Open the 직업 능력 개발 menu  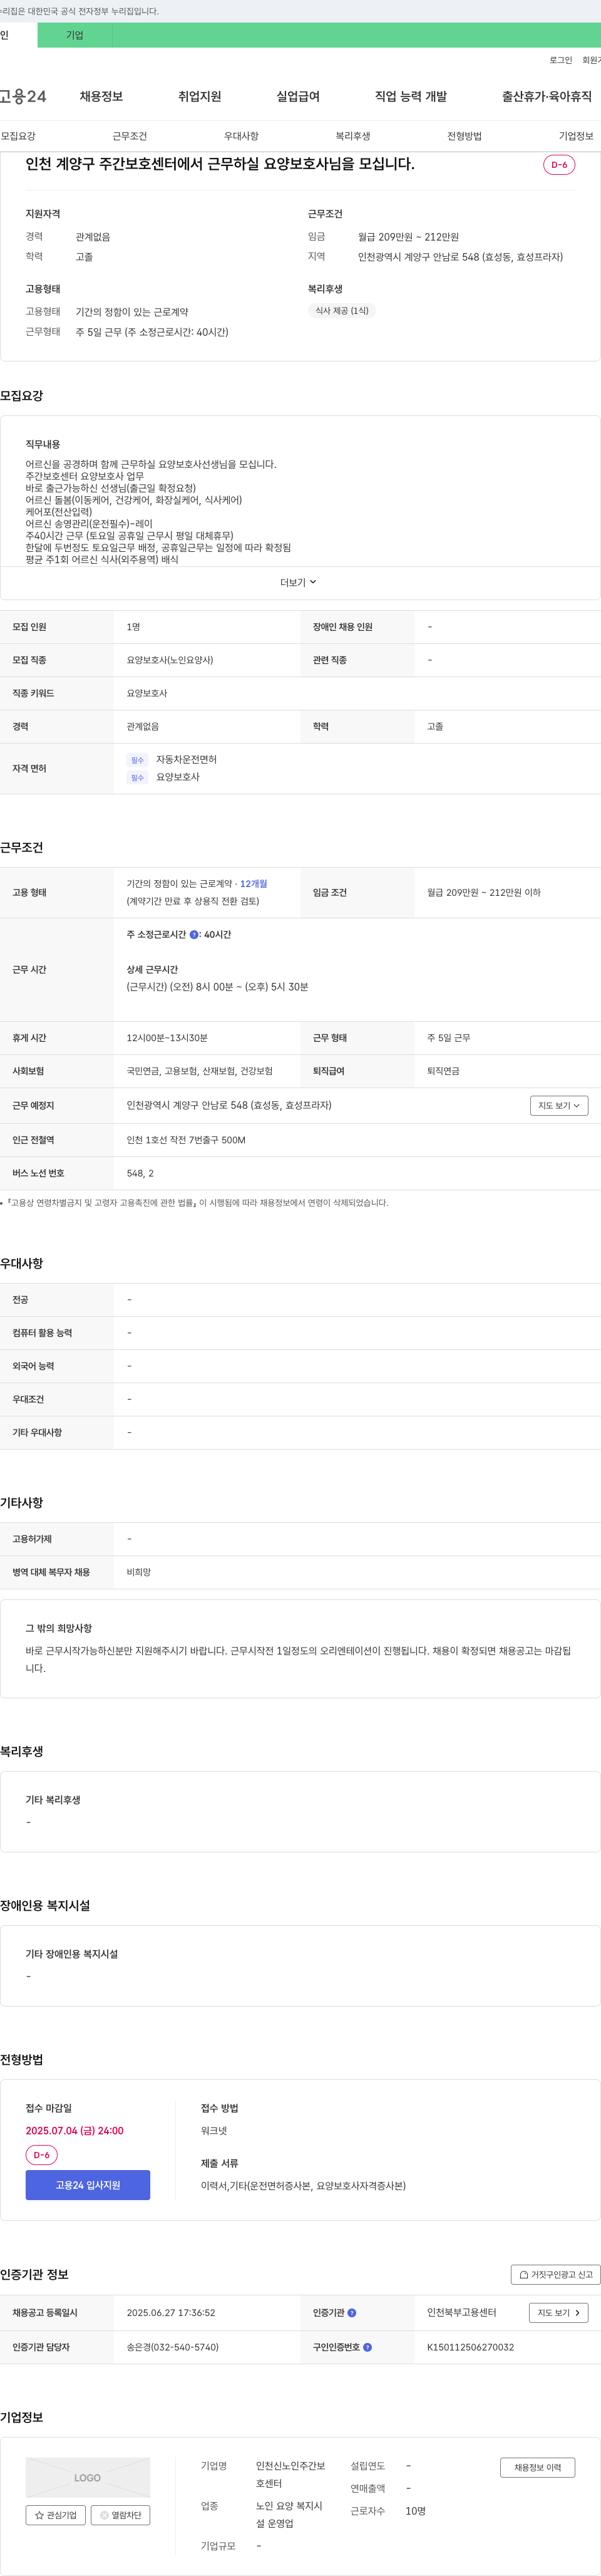[410, 96]
